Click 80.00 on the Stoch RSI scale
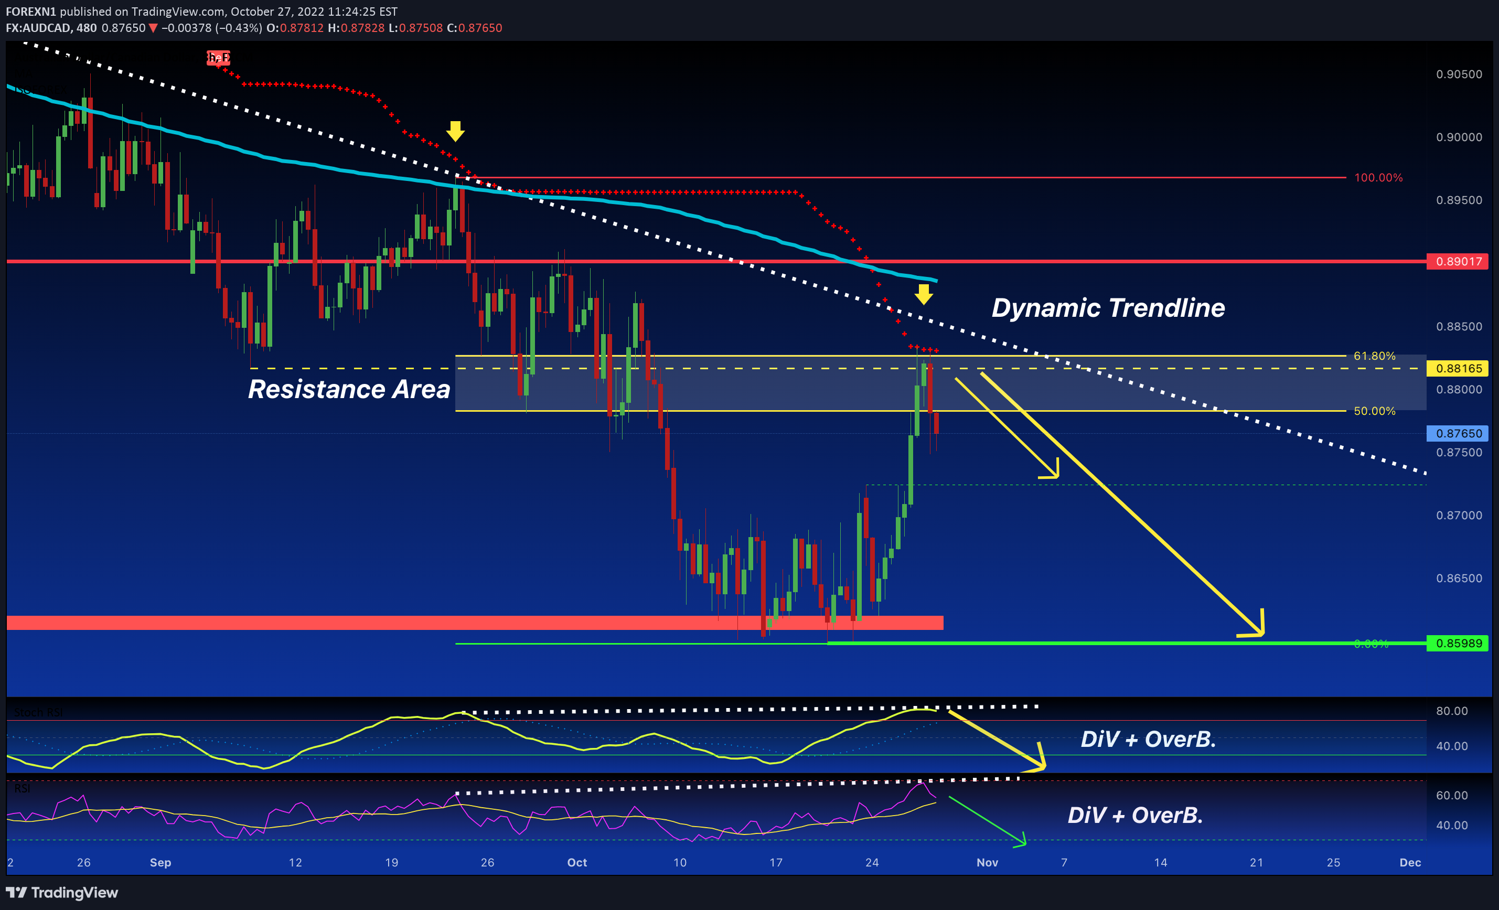This screenshot has height=910, width=1499. (1452, 711)
